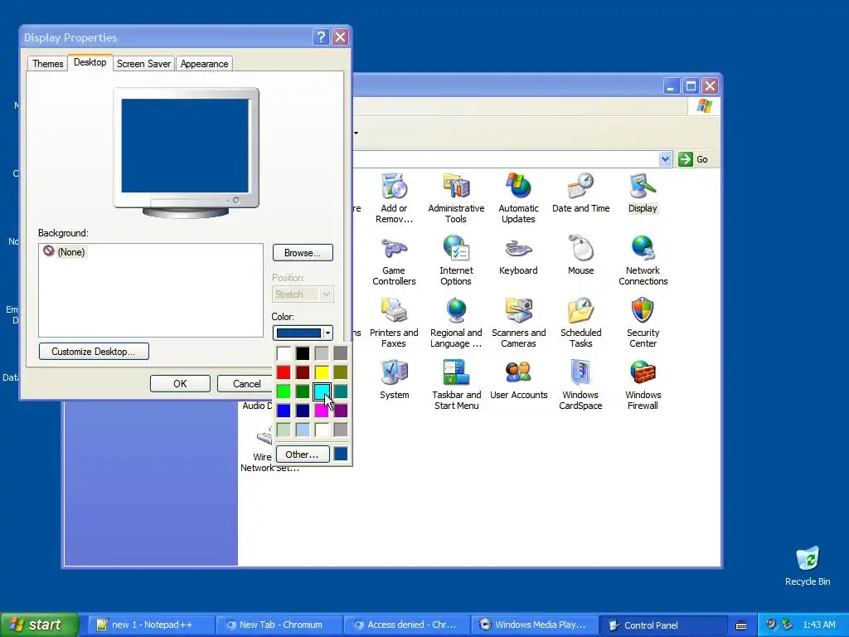
Task: Click Cancel in Display Properties
Action: click(x=246, y=383)
